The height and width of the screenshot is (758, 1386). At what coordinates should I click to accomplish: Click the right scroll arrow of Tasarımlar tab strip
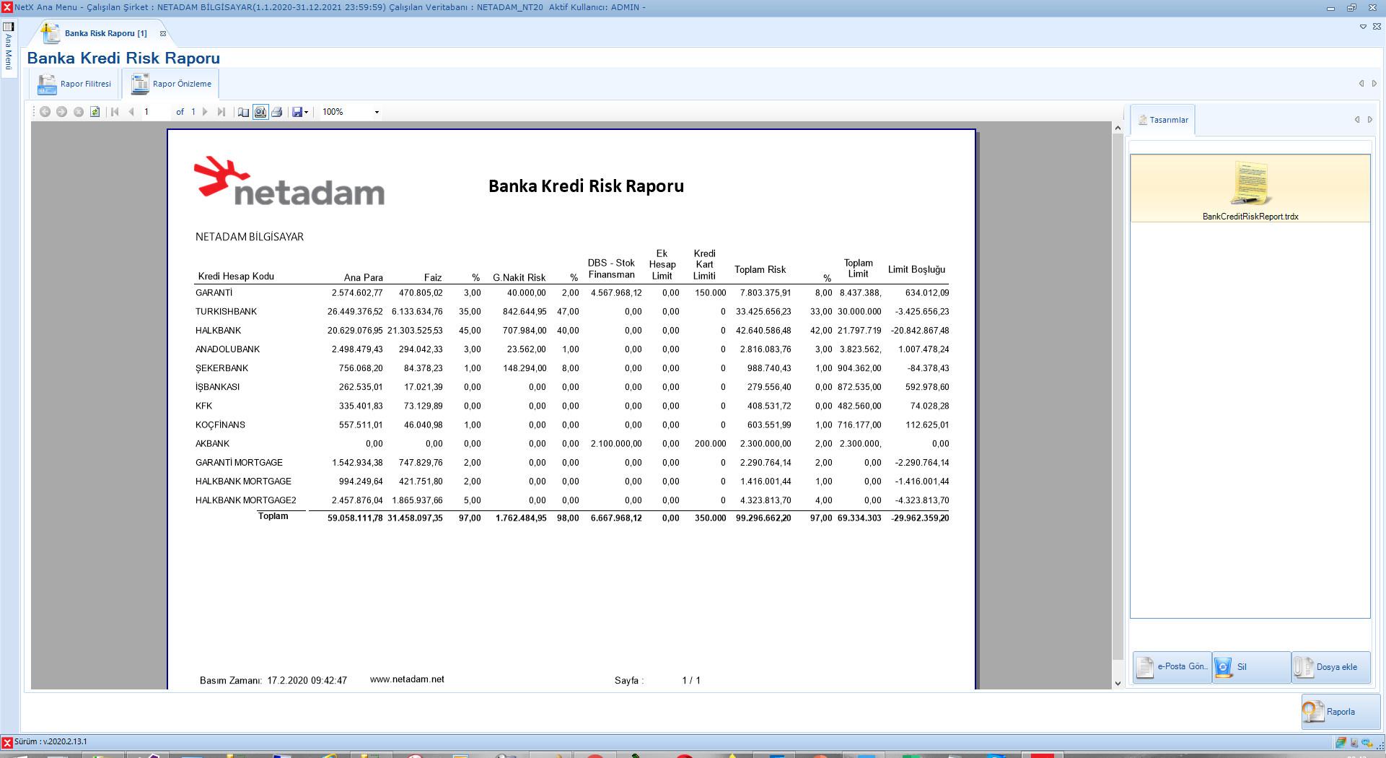tap(1370, 120)
